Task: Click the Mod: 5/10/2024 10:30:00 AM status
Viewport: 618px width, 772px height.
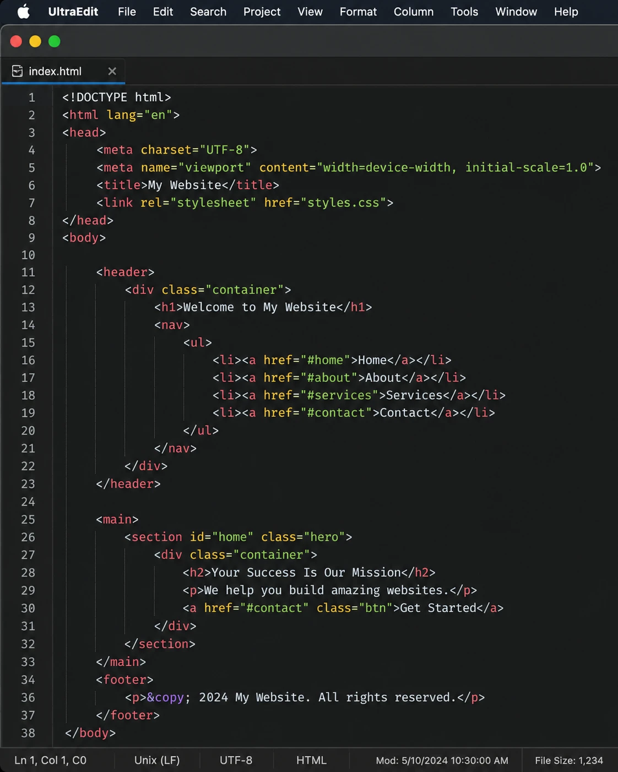Action: (442, 760)
